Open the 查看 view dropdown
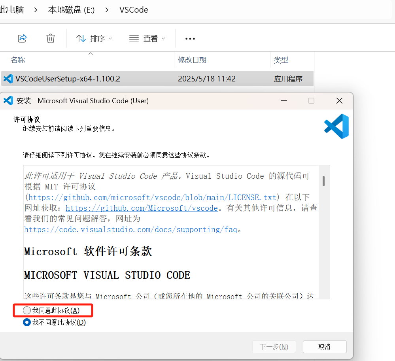 click(147, 38)
